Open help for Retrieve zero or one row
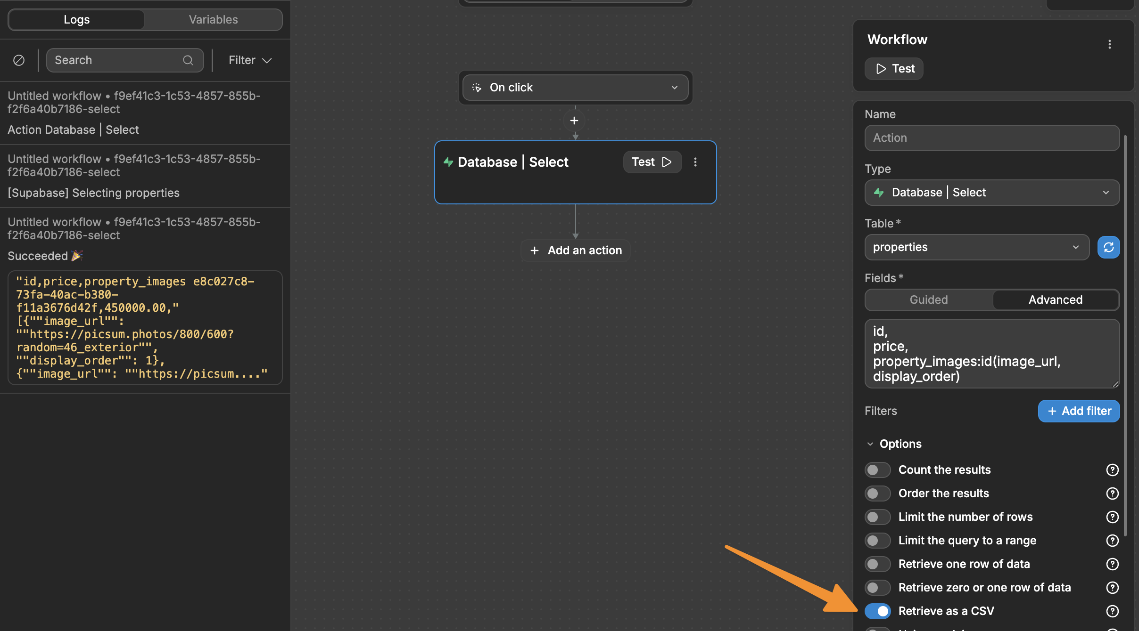Viewport: 1139px width, 631px height. click(x=1113, y=588)
